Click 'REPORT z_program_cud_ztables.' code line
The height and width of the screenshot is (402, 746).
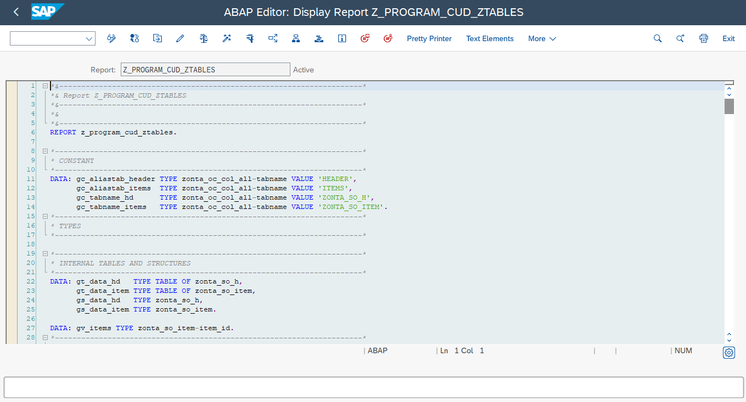tap(114, 132)
